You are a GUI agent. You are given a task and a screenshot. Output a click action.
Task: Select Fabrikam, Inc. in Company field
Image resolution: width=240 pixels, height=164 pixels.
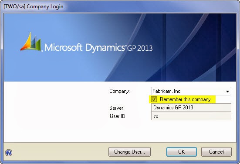coord(191,91)
